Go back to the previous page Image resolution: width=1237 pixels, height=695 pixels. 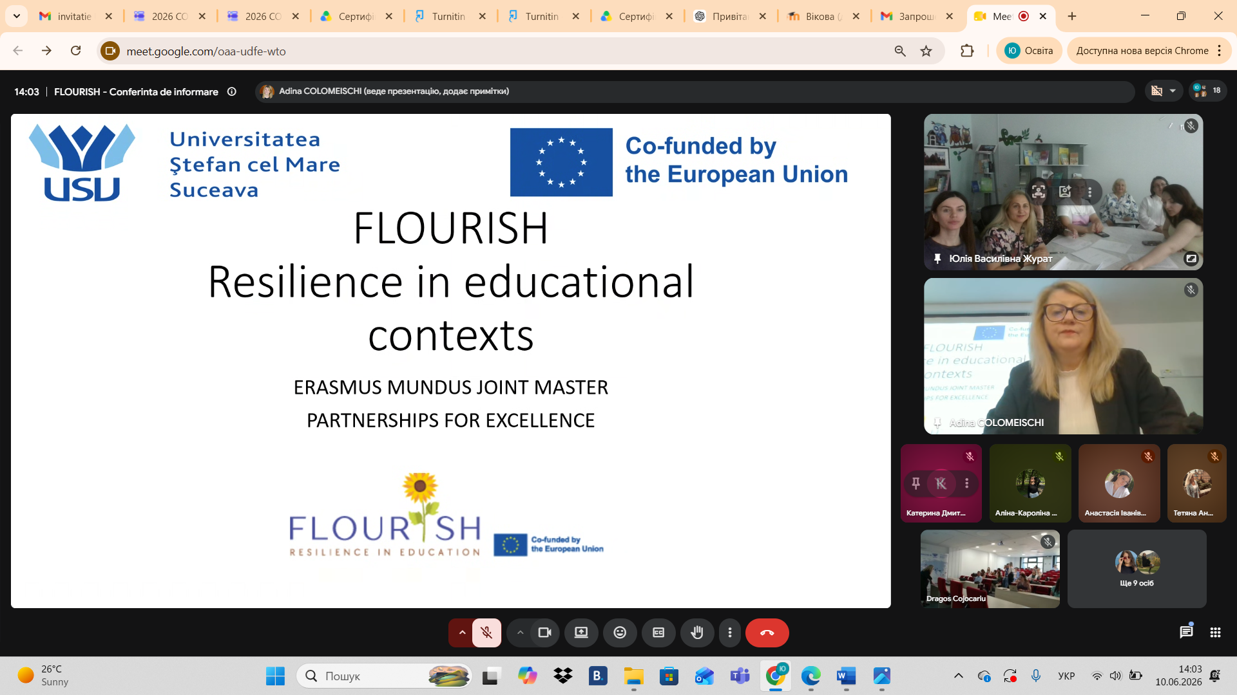18,51
